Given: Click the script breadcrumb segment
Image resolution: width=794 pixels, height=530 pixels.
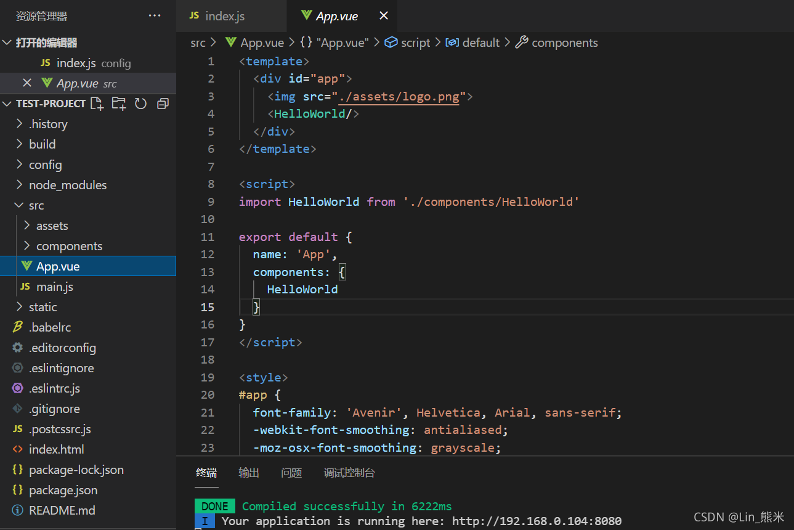Looking at the screenshot, I should [x=415, y=43].
